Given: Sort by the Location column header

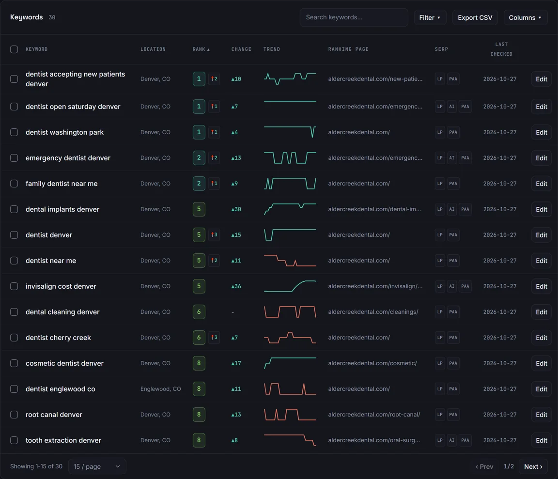Looking at the screenshot, I should tap(153, 49).
